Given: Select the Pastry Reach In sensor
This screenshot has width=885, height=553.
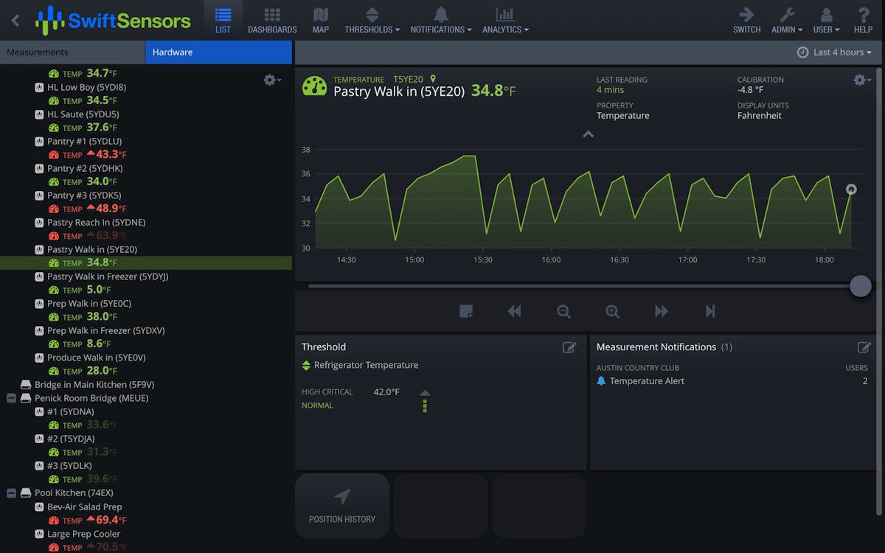Looking at the screenshot, I should (x=96, y=222).
